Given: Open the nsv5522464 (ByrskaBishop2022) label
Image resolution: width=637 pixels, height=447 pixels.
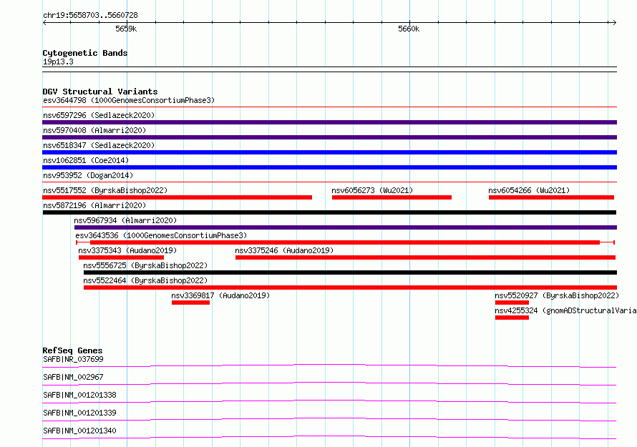Looking at the screenshot, I should point(145,280).
